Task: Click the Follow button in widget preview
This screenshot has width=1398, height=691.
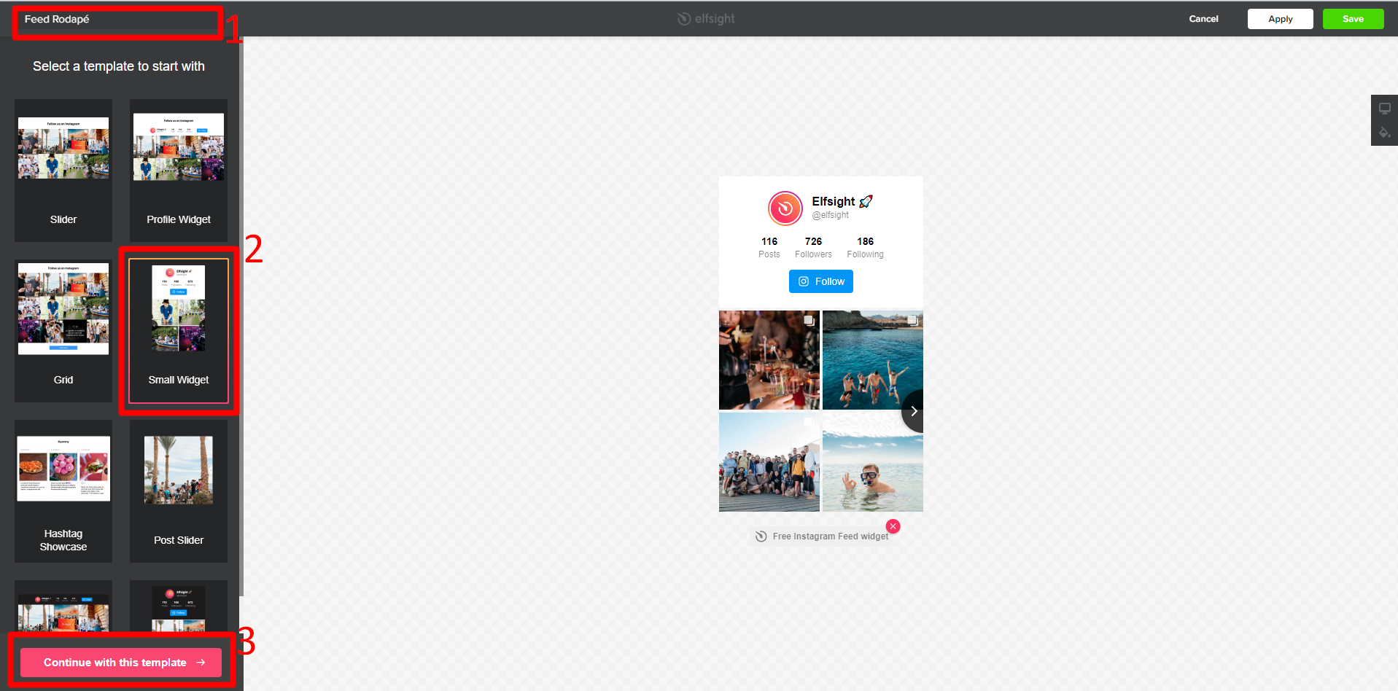Action: [821, 281]
